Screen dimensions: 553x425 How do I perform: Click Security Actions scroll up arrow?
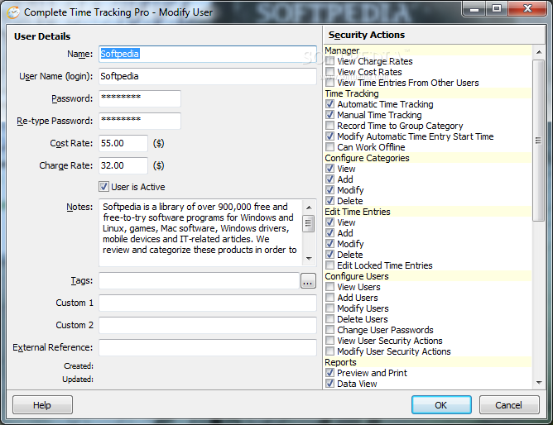(x=539, y=52)
